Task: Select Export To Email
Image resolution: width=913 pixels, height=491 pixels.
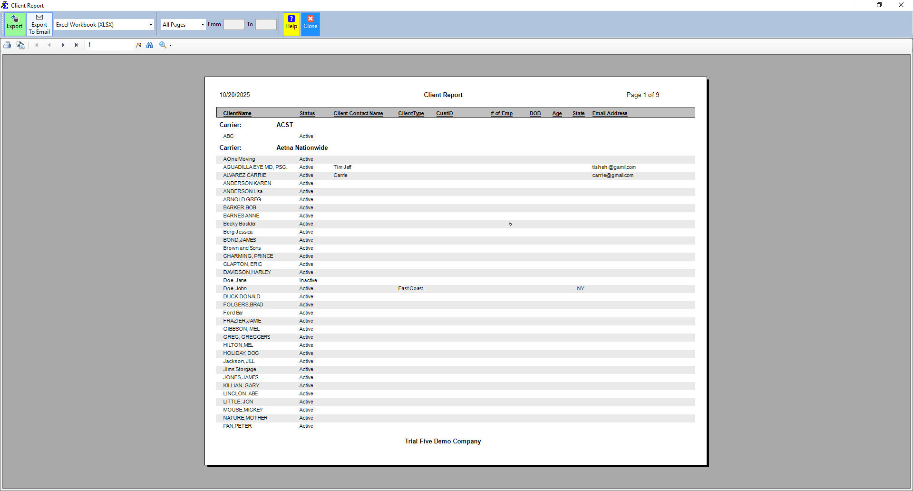Action: (x=39, y=24)
